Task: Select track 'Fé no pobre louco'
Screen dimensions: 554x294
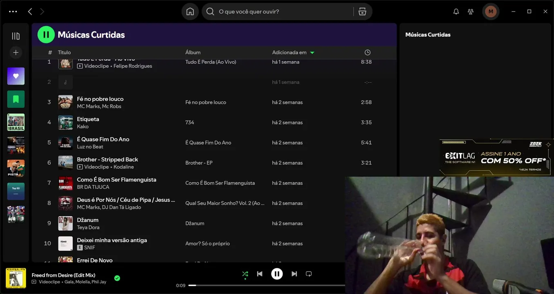Action: (x=100, y=99)
